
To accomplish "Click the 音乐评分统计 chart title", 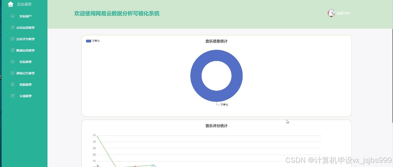I will (x=217, y=126).
